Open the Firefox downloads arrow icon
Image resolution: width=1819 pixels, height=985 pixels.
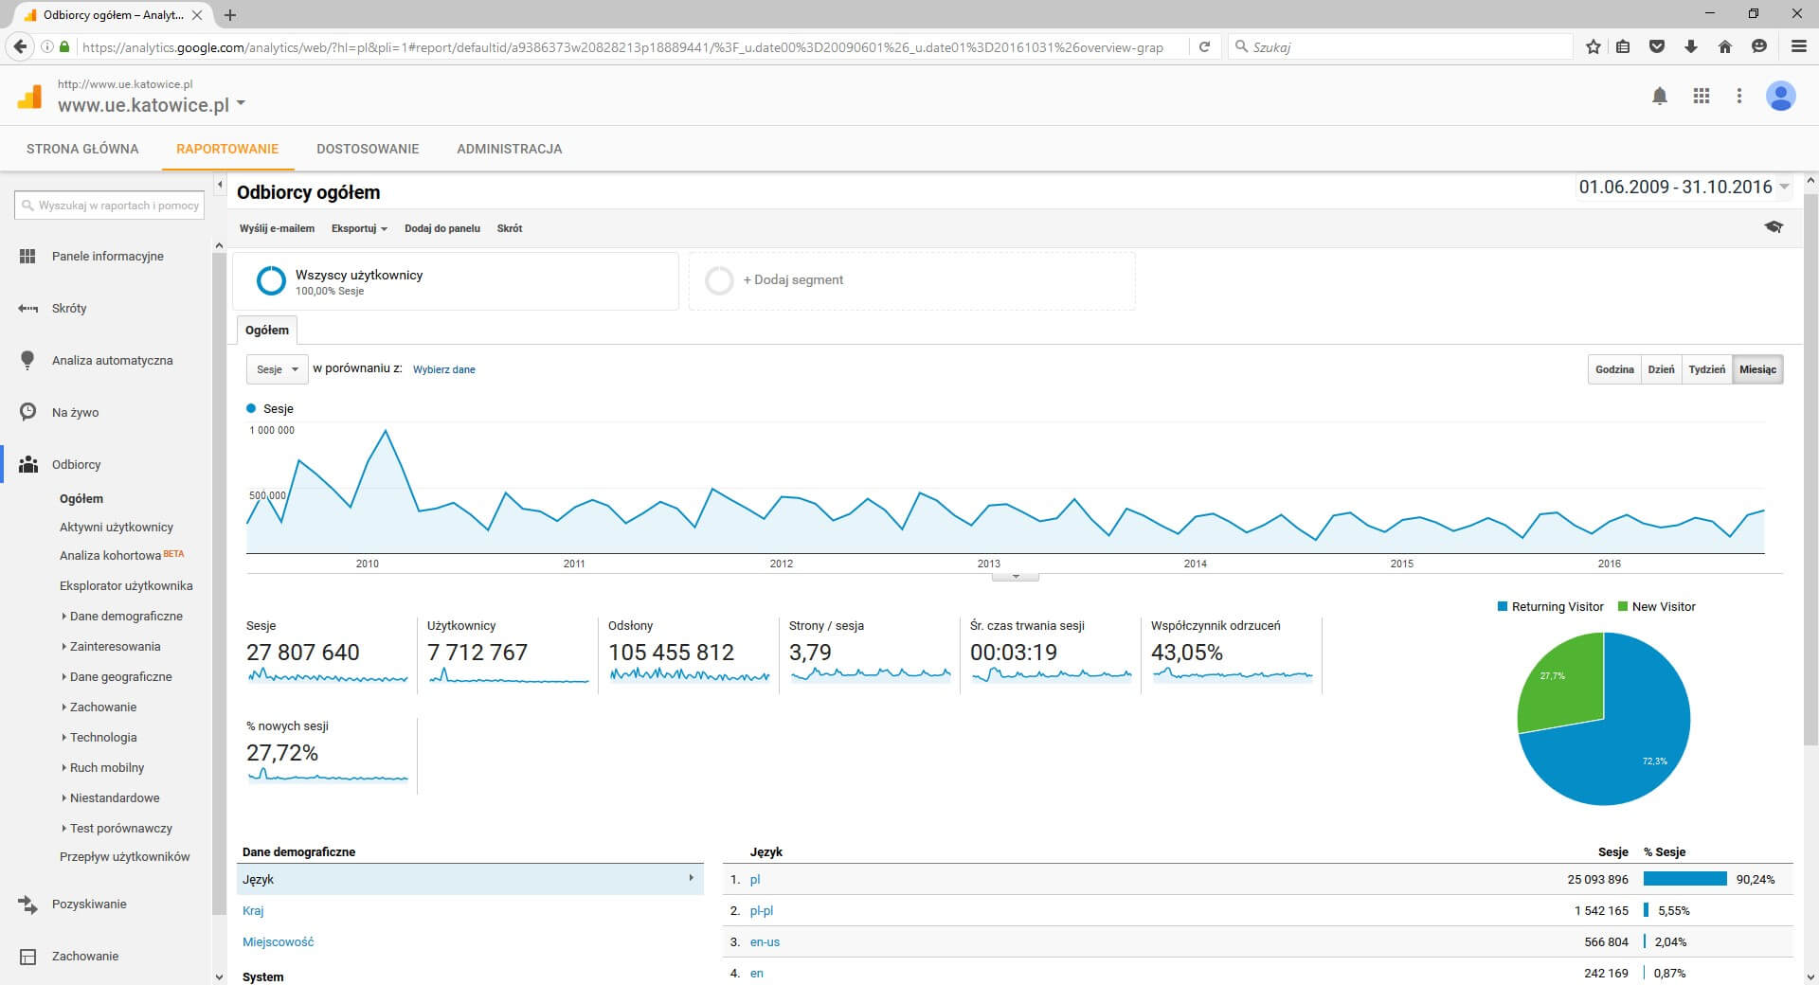click(x=1691, y=46)
